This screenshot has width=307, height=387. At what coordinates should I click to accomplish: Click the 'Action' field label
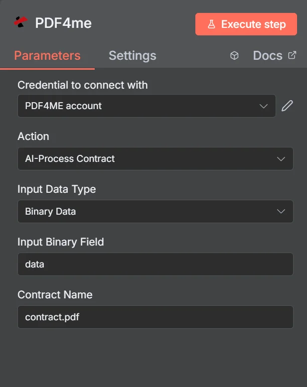point(33,136)
